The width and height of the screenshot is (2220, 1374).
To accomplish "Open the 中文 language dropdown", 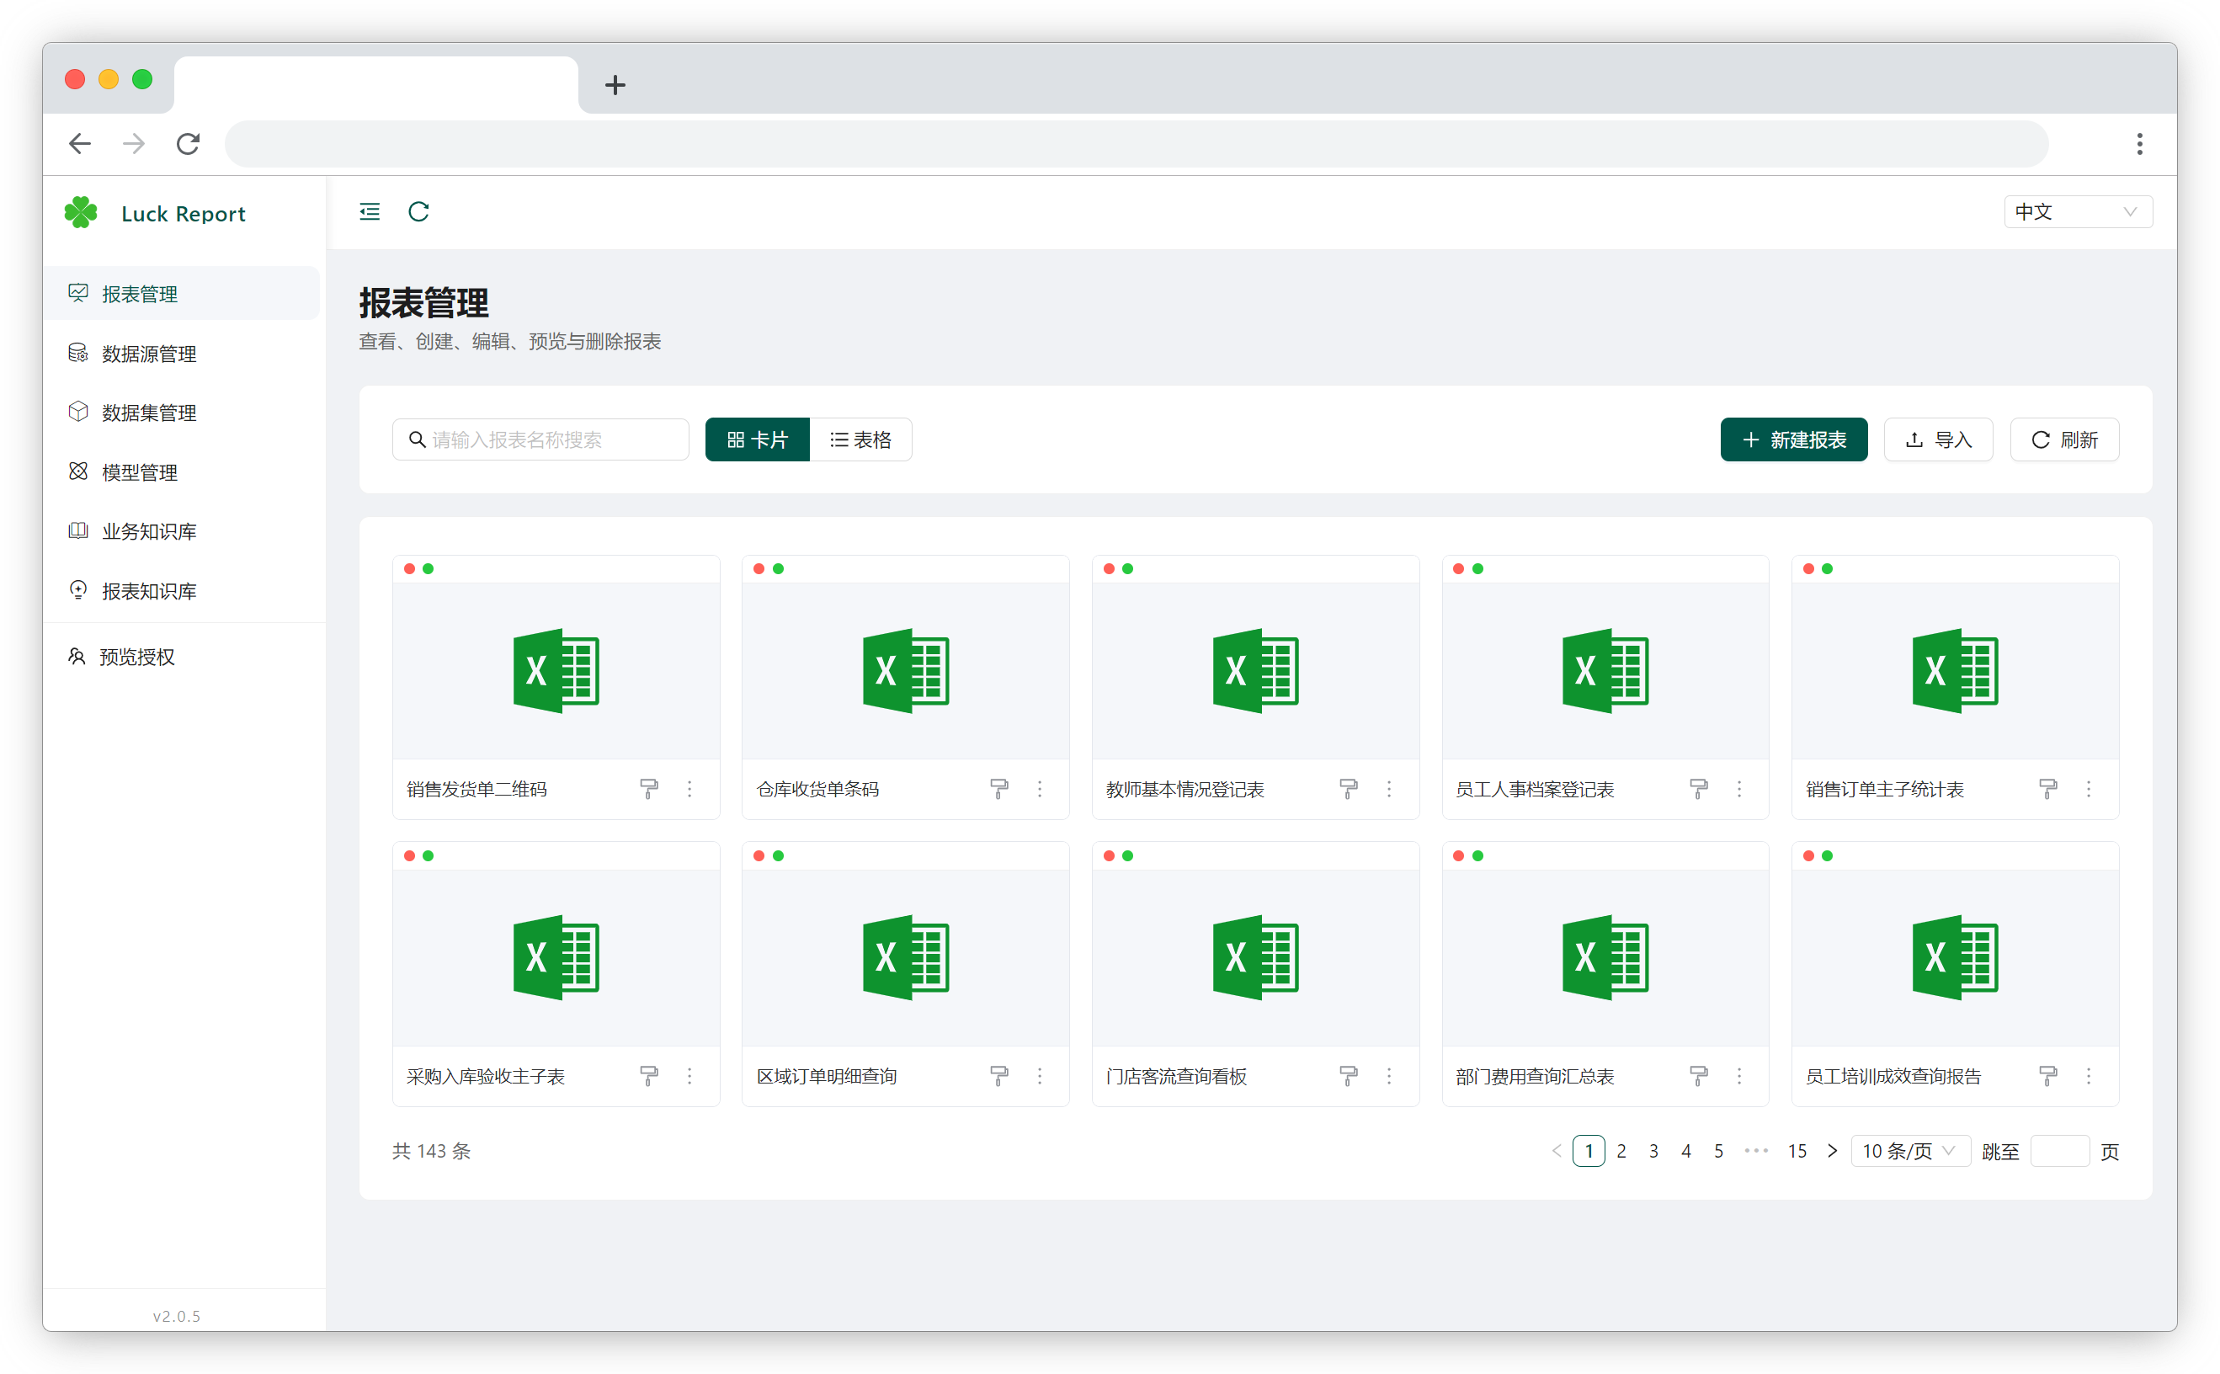I will [2078, 211].
